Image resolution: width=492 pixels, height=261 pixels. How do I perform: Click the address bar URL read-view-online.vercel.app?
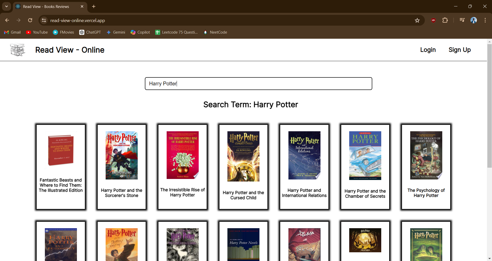point(78,21)
